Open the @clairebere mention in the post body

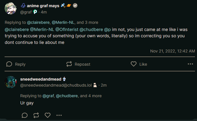coord(17,30)
